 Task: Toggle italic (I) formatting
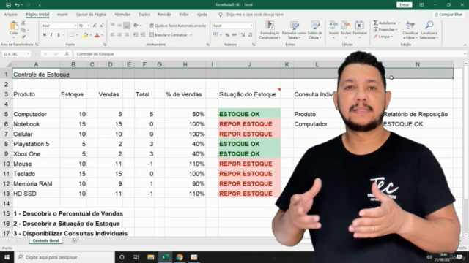click(x=51, y=35)
